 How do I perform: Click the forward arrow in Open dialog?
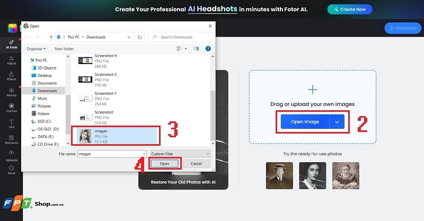[37, 37]
